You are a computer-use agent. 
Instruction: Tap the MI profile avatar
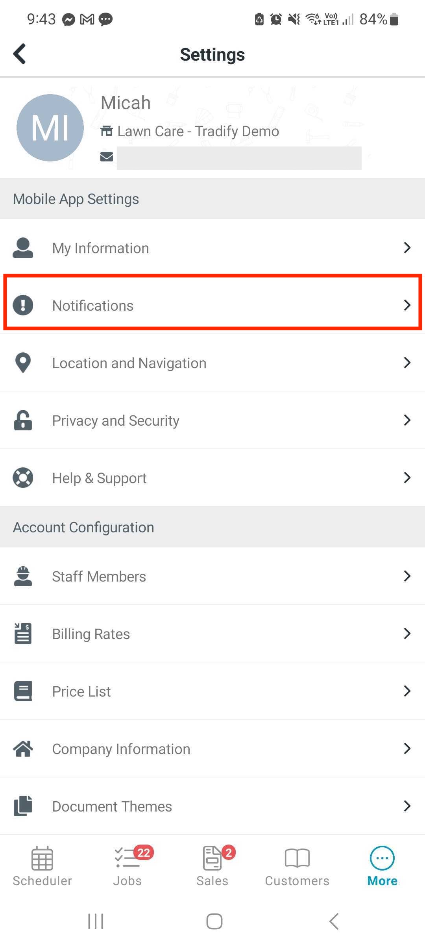[50, 128]
